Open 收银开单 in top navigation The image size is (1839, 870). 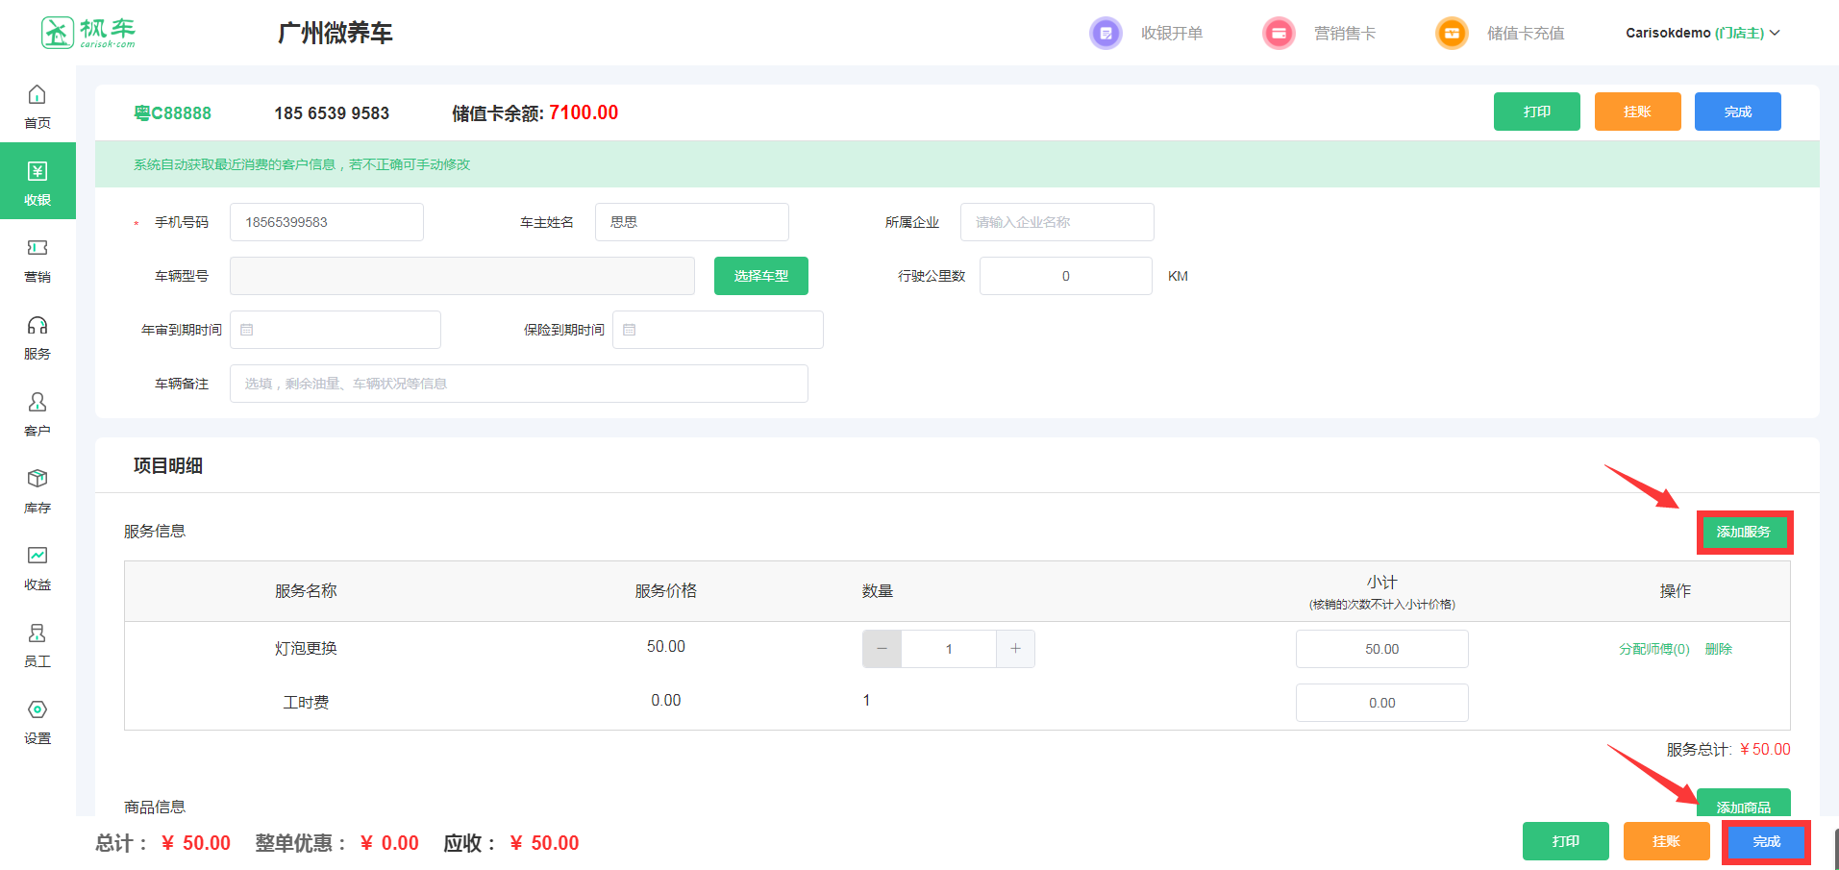[1172, 33]
